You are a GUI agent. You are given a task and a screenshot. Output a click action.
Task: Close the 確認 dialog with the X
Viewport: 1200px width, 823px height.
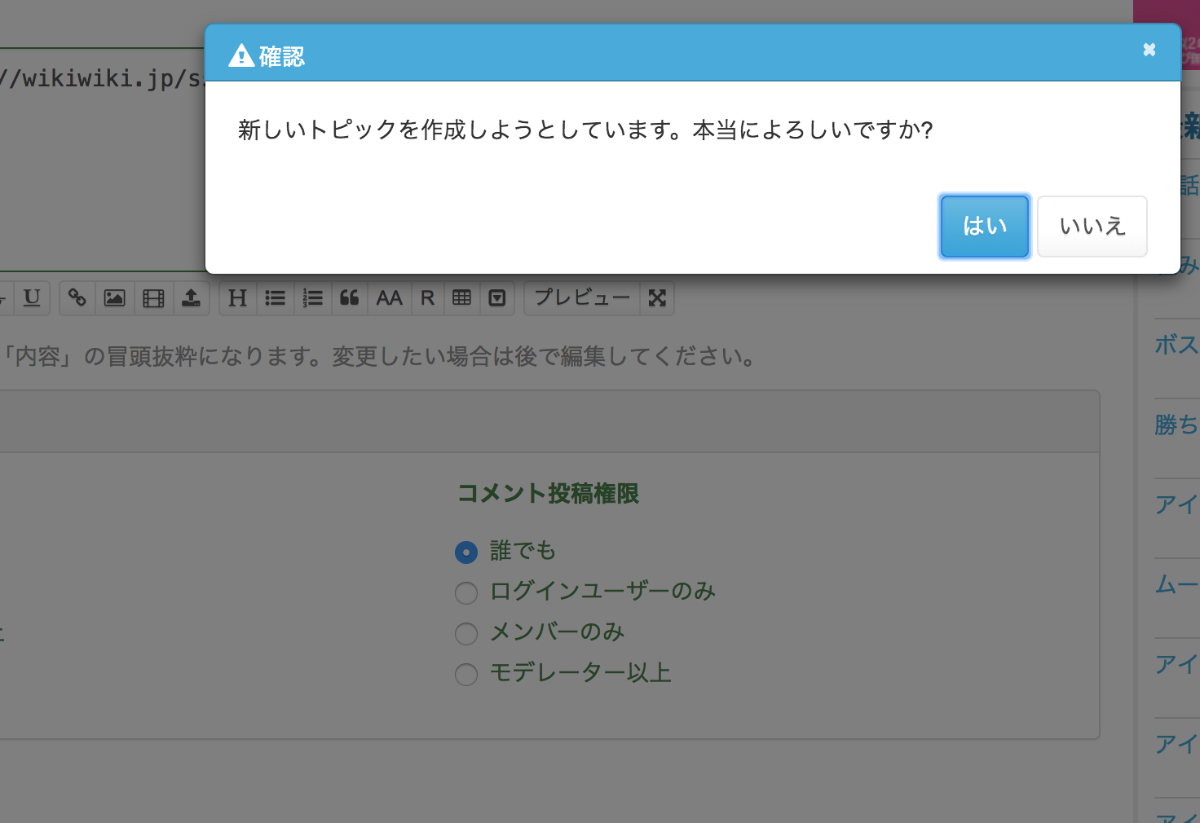(x=1149, y=50)
